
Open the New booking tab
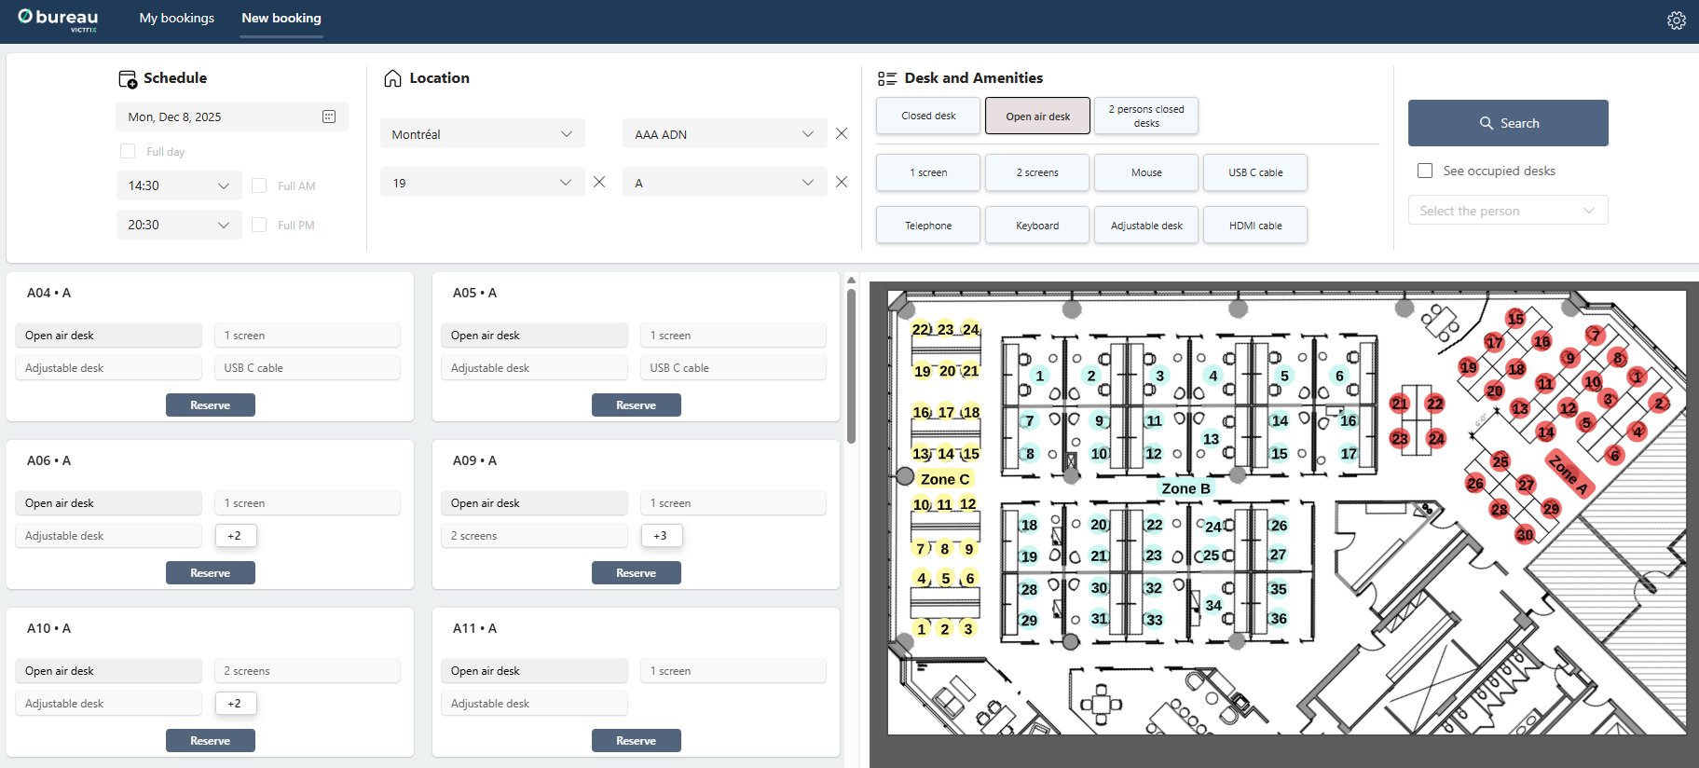tap(281, 19)
